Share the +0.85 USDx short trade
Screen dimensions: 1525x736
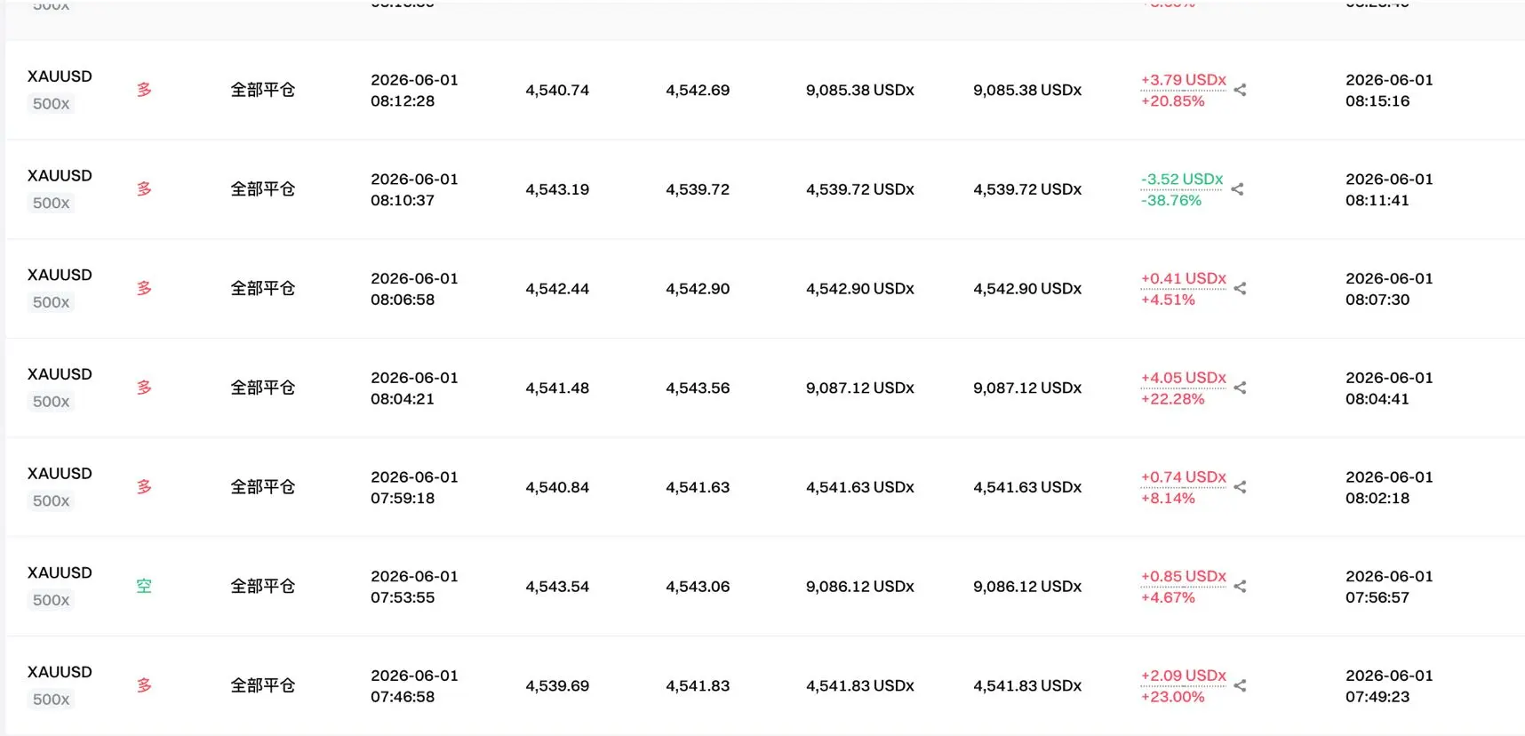(1240, 587)
